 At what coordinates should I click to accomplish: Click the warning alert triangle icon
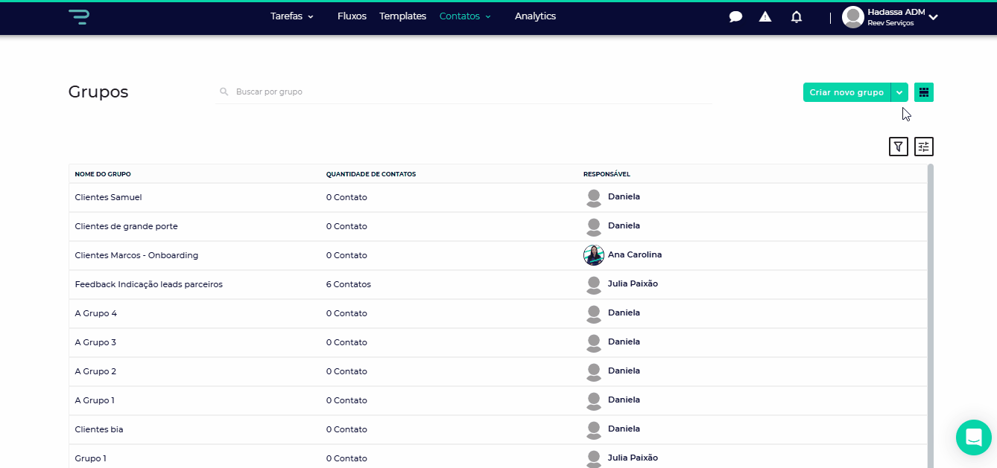tap(765, 16)
